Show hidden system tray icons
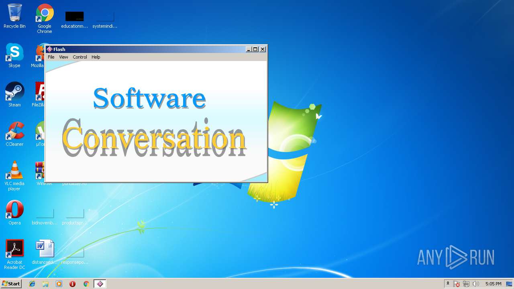 coord(448,284)
